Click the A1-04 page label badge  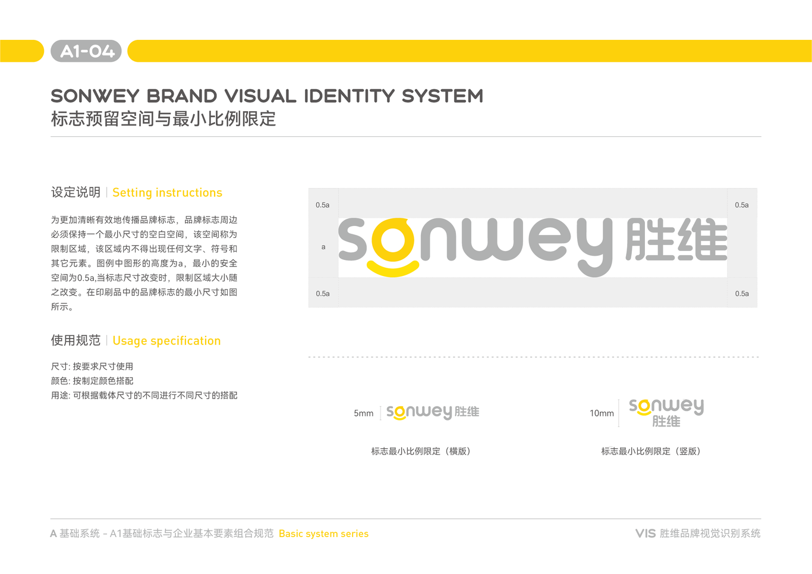[x=86, y=51]
